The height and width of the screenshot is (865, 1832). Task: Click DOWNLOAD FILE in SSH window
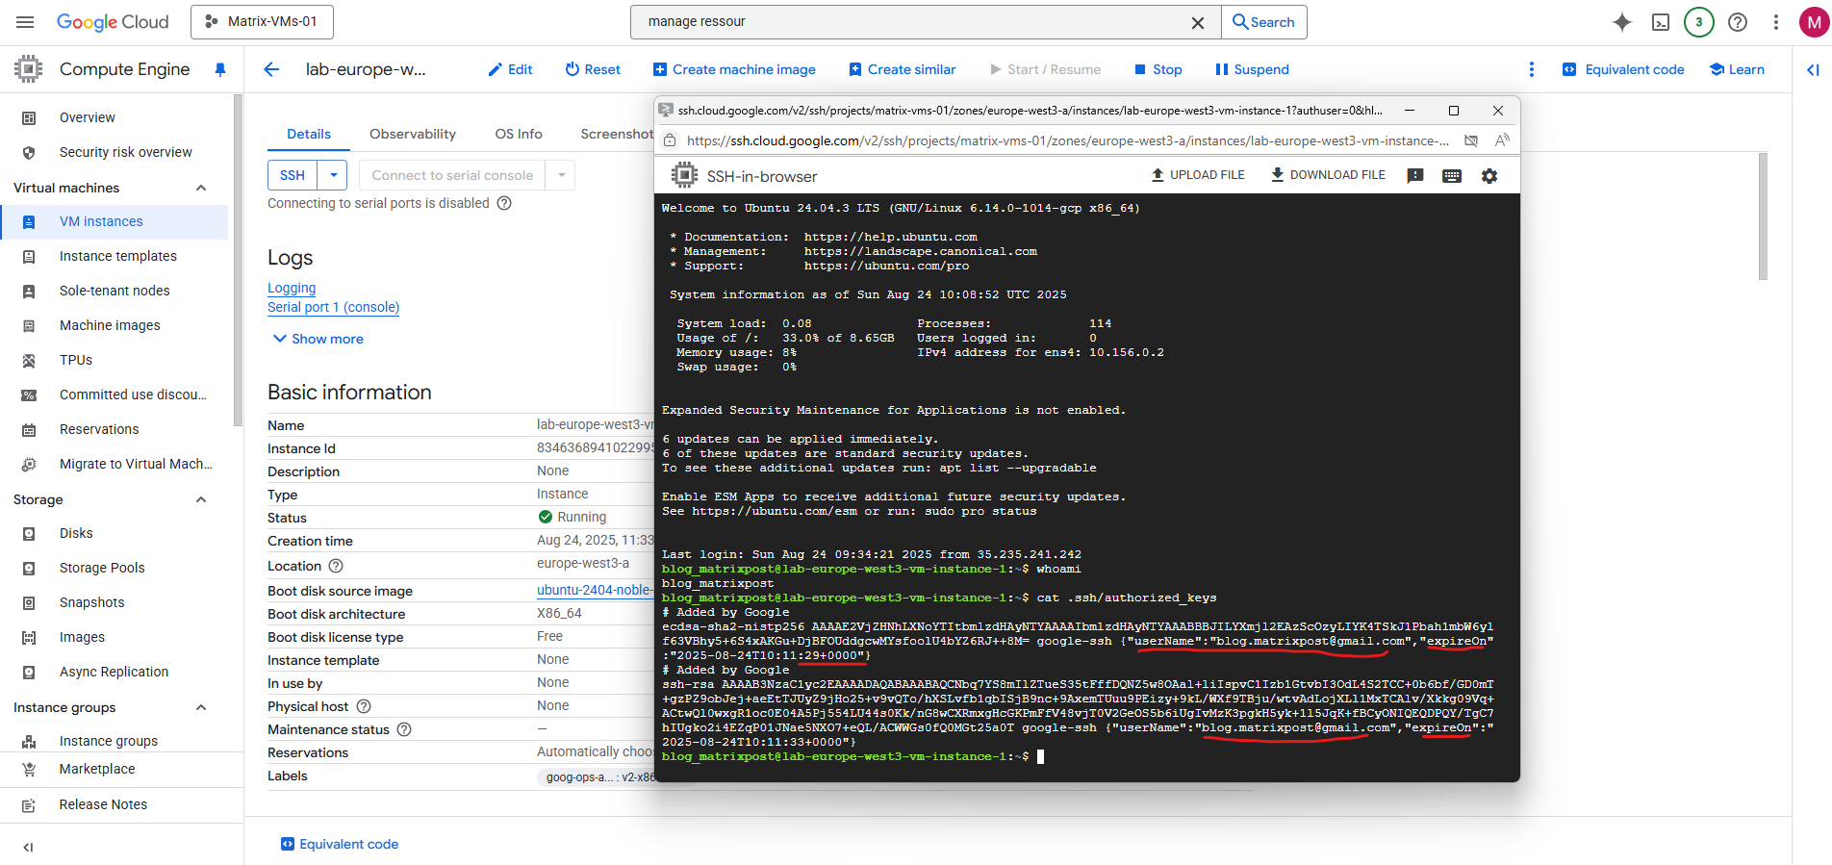pyautogui.click(x=1329, y=175)
